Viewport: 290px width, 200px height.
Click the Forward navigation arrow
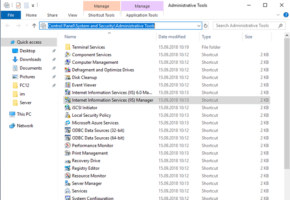[x=18, y=26]
